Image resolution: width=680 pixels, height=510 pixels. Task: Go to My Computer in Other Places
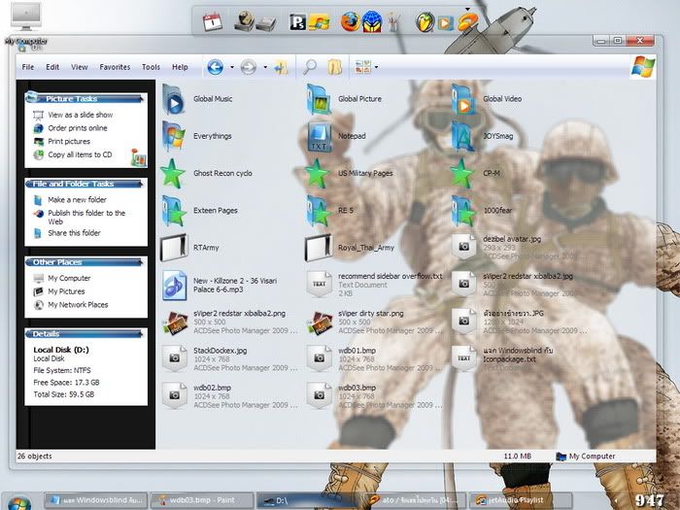coord(69,279)
